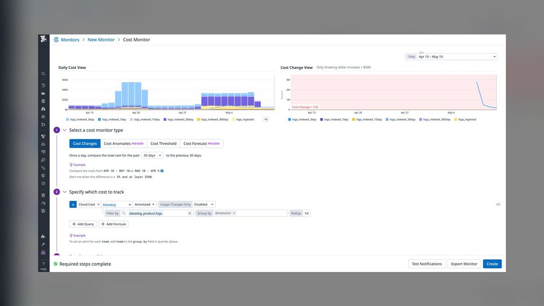Open the gauge icon in sidebar
544x306 pixels.
pyautogui.click(x=44, y=203)
